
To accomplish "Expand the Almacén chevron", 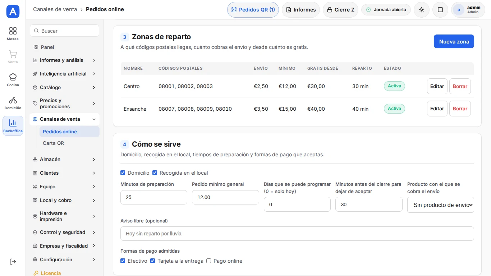I will (x=94, y=159).
